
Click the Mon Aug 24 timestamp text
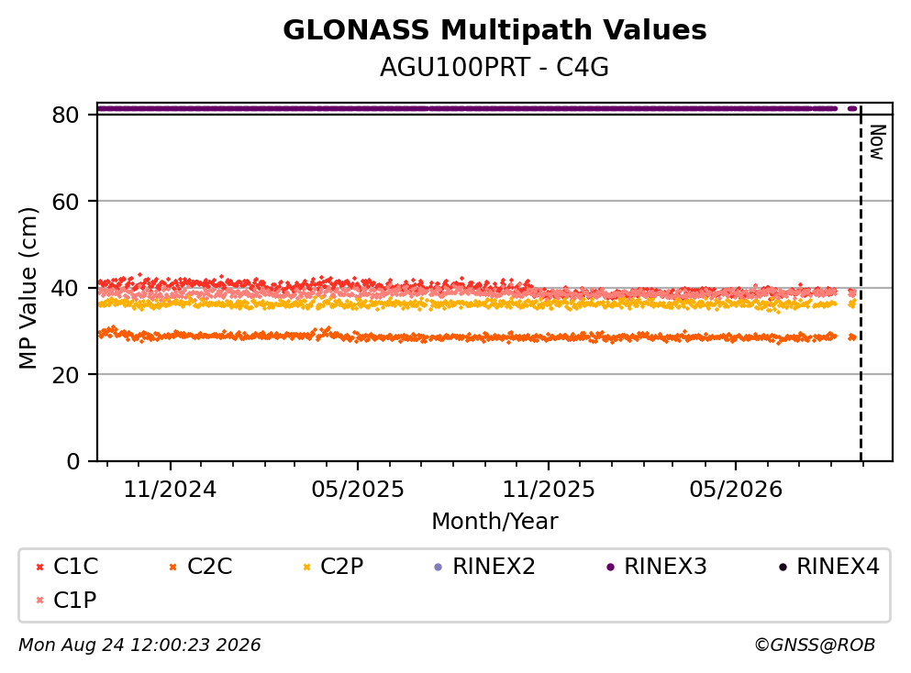(x=139, y=645)
